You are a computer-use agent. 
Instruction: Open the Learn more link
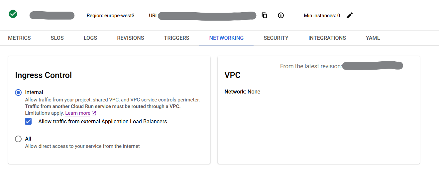tap(78, 113)
